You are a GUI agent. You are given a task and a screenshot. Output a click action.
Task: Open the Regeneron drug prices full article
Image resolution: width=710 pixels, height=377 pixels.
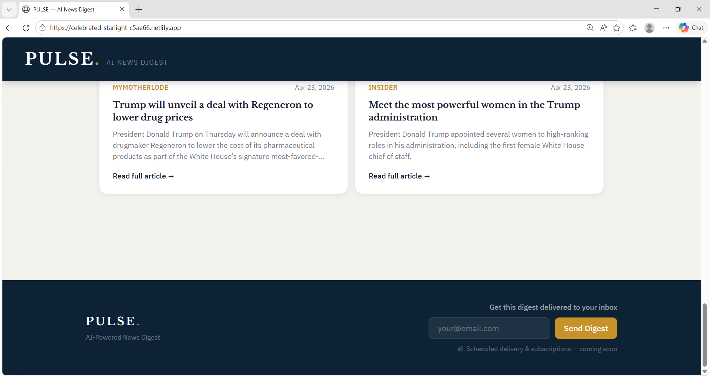(143, 176)
